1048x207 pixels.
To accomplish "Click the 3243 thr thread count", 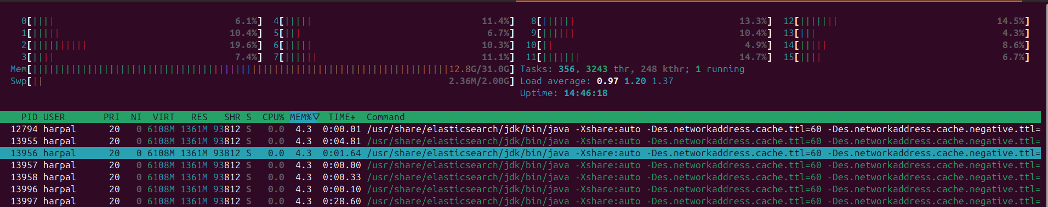I will [607, 69].
